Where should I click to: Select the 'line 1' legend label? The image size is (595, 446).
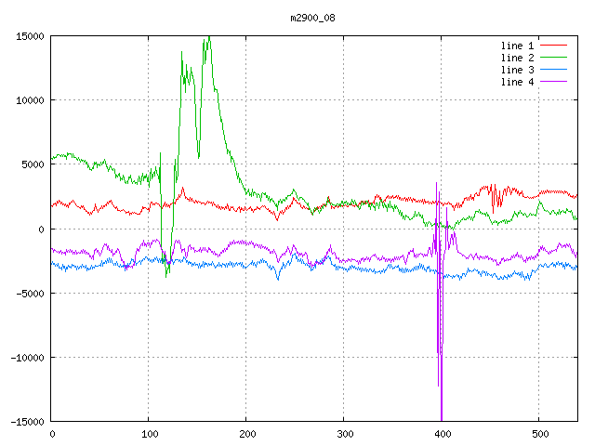point(517,46)
